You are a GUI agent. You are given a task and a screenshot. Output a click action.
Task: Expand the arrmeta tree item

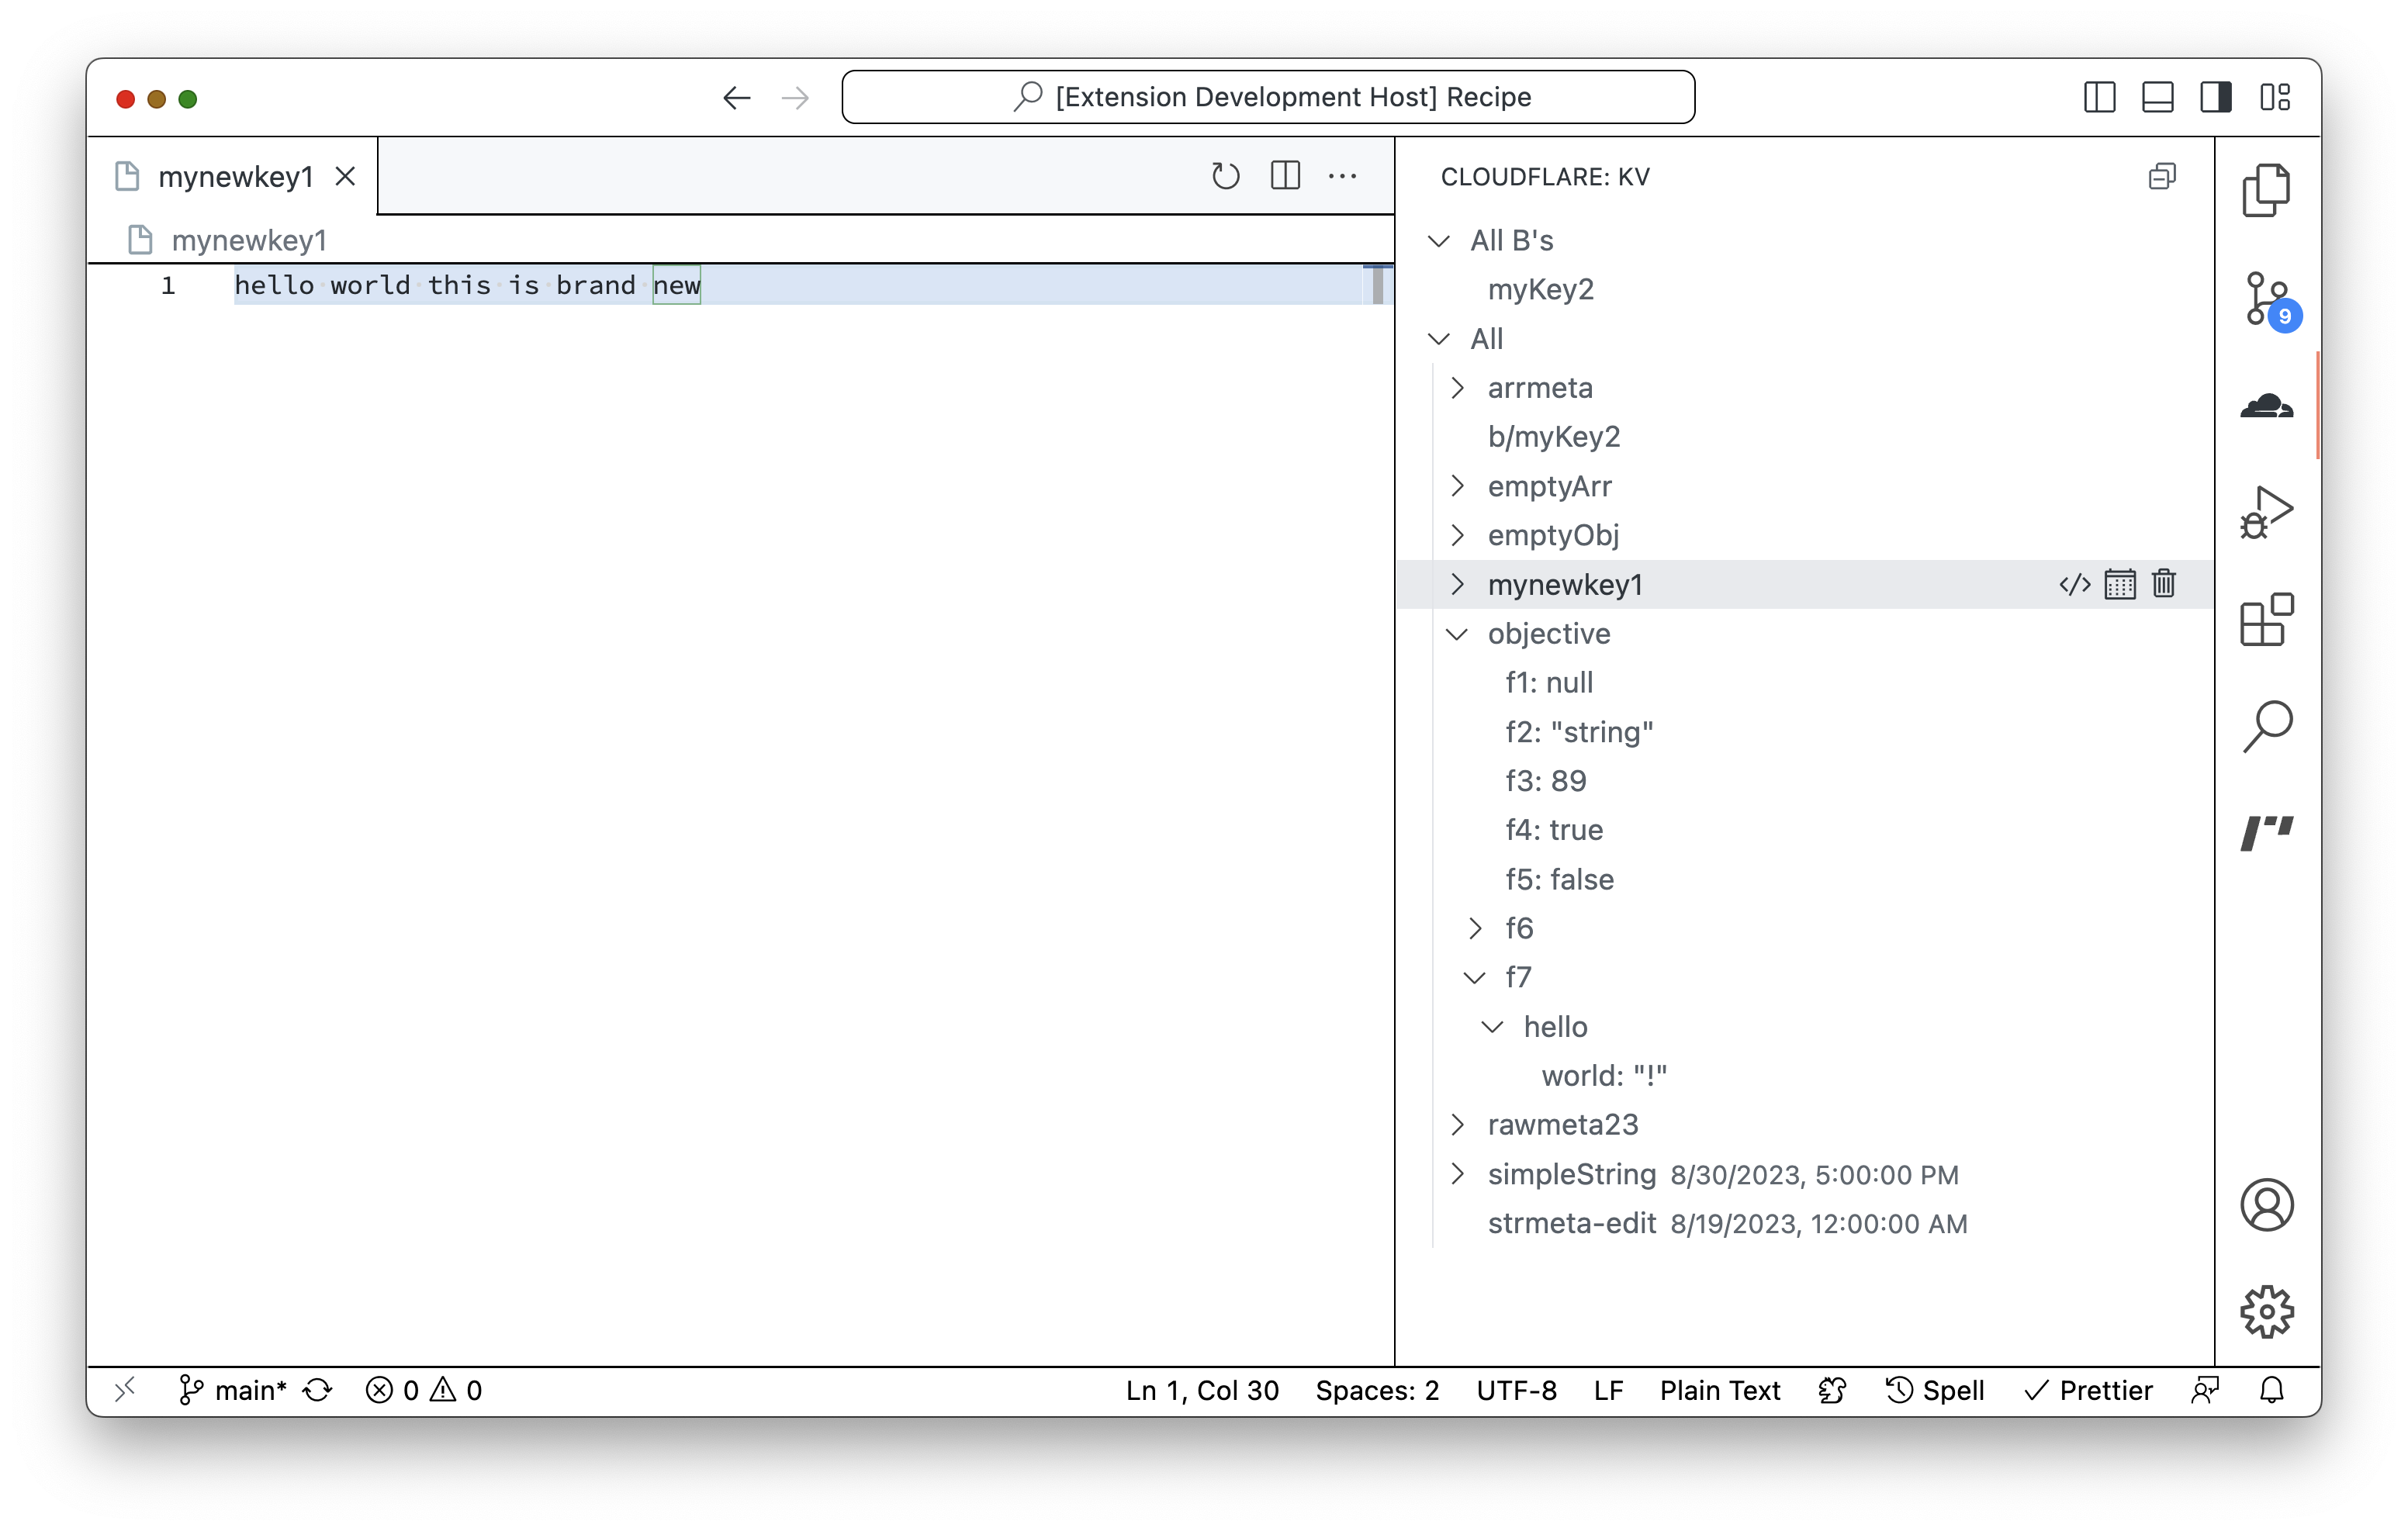coord(1458,387)
